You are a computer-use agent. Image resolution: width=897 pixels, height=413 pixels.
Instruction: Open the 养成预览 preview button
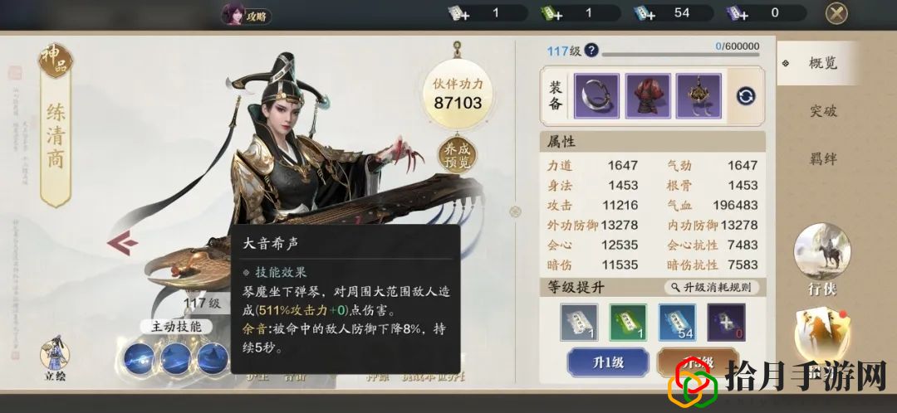point(457,155)
